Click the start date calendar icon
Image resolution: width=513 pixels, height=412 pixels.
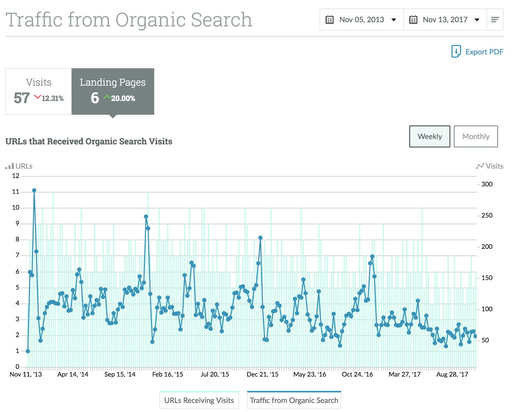[329, 20]
